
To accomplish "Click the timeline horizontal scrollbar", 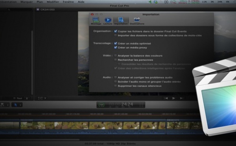I will tap(40, 140).
